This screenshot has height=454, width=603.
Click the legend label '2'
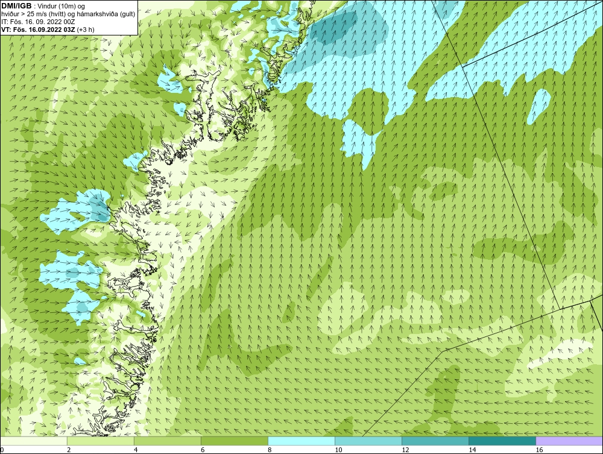pyautogui.click(x=69, y=450)
